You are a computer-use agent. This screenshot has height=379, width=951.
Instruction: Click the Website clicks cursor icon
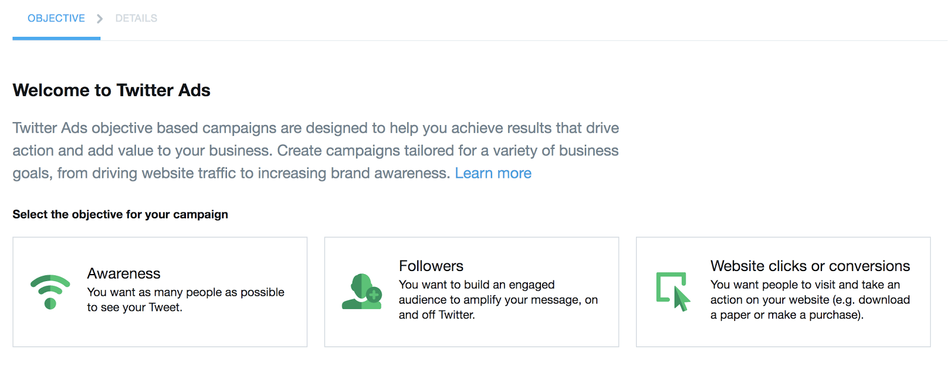click(673, 292)
